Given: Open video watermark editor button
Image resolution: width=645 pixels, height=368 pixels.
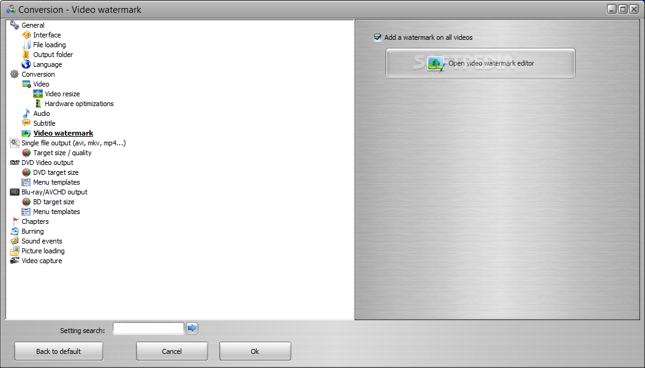Looking at the screenshot, I should point(480,63).
